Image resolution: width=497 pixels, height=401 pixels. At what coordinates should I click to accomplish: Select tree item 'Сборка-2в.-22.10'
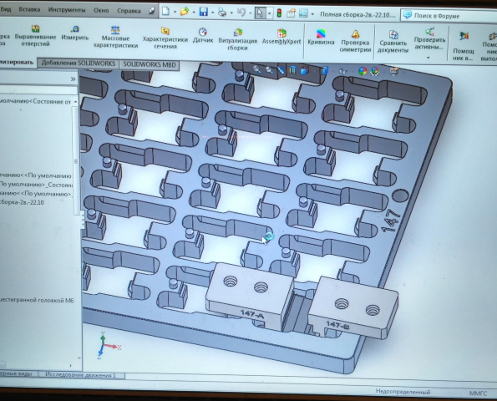click(22, 202)
